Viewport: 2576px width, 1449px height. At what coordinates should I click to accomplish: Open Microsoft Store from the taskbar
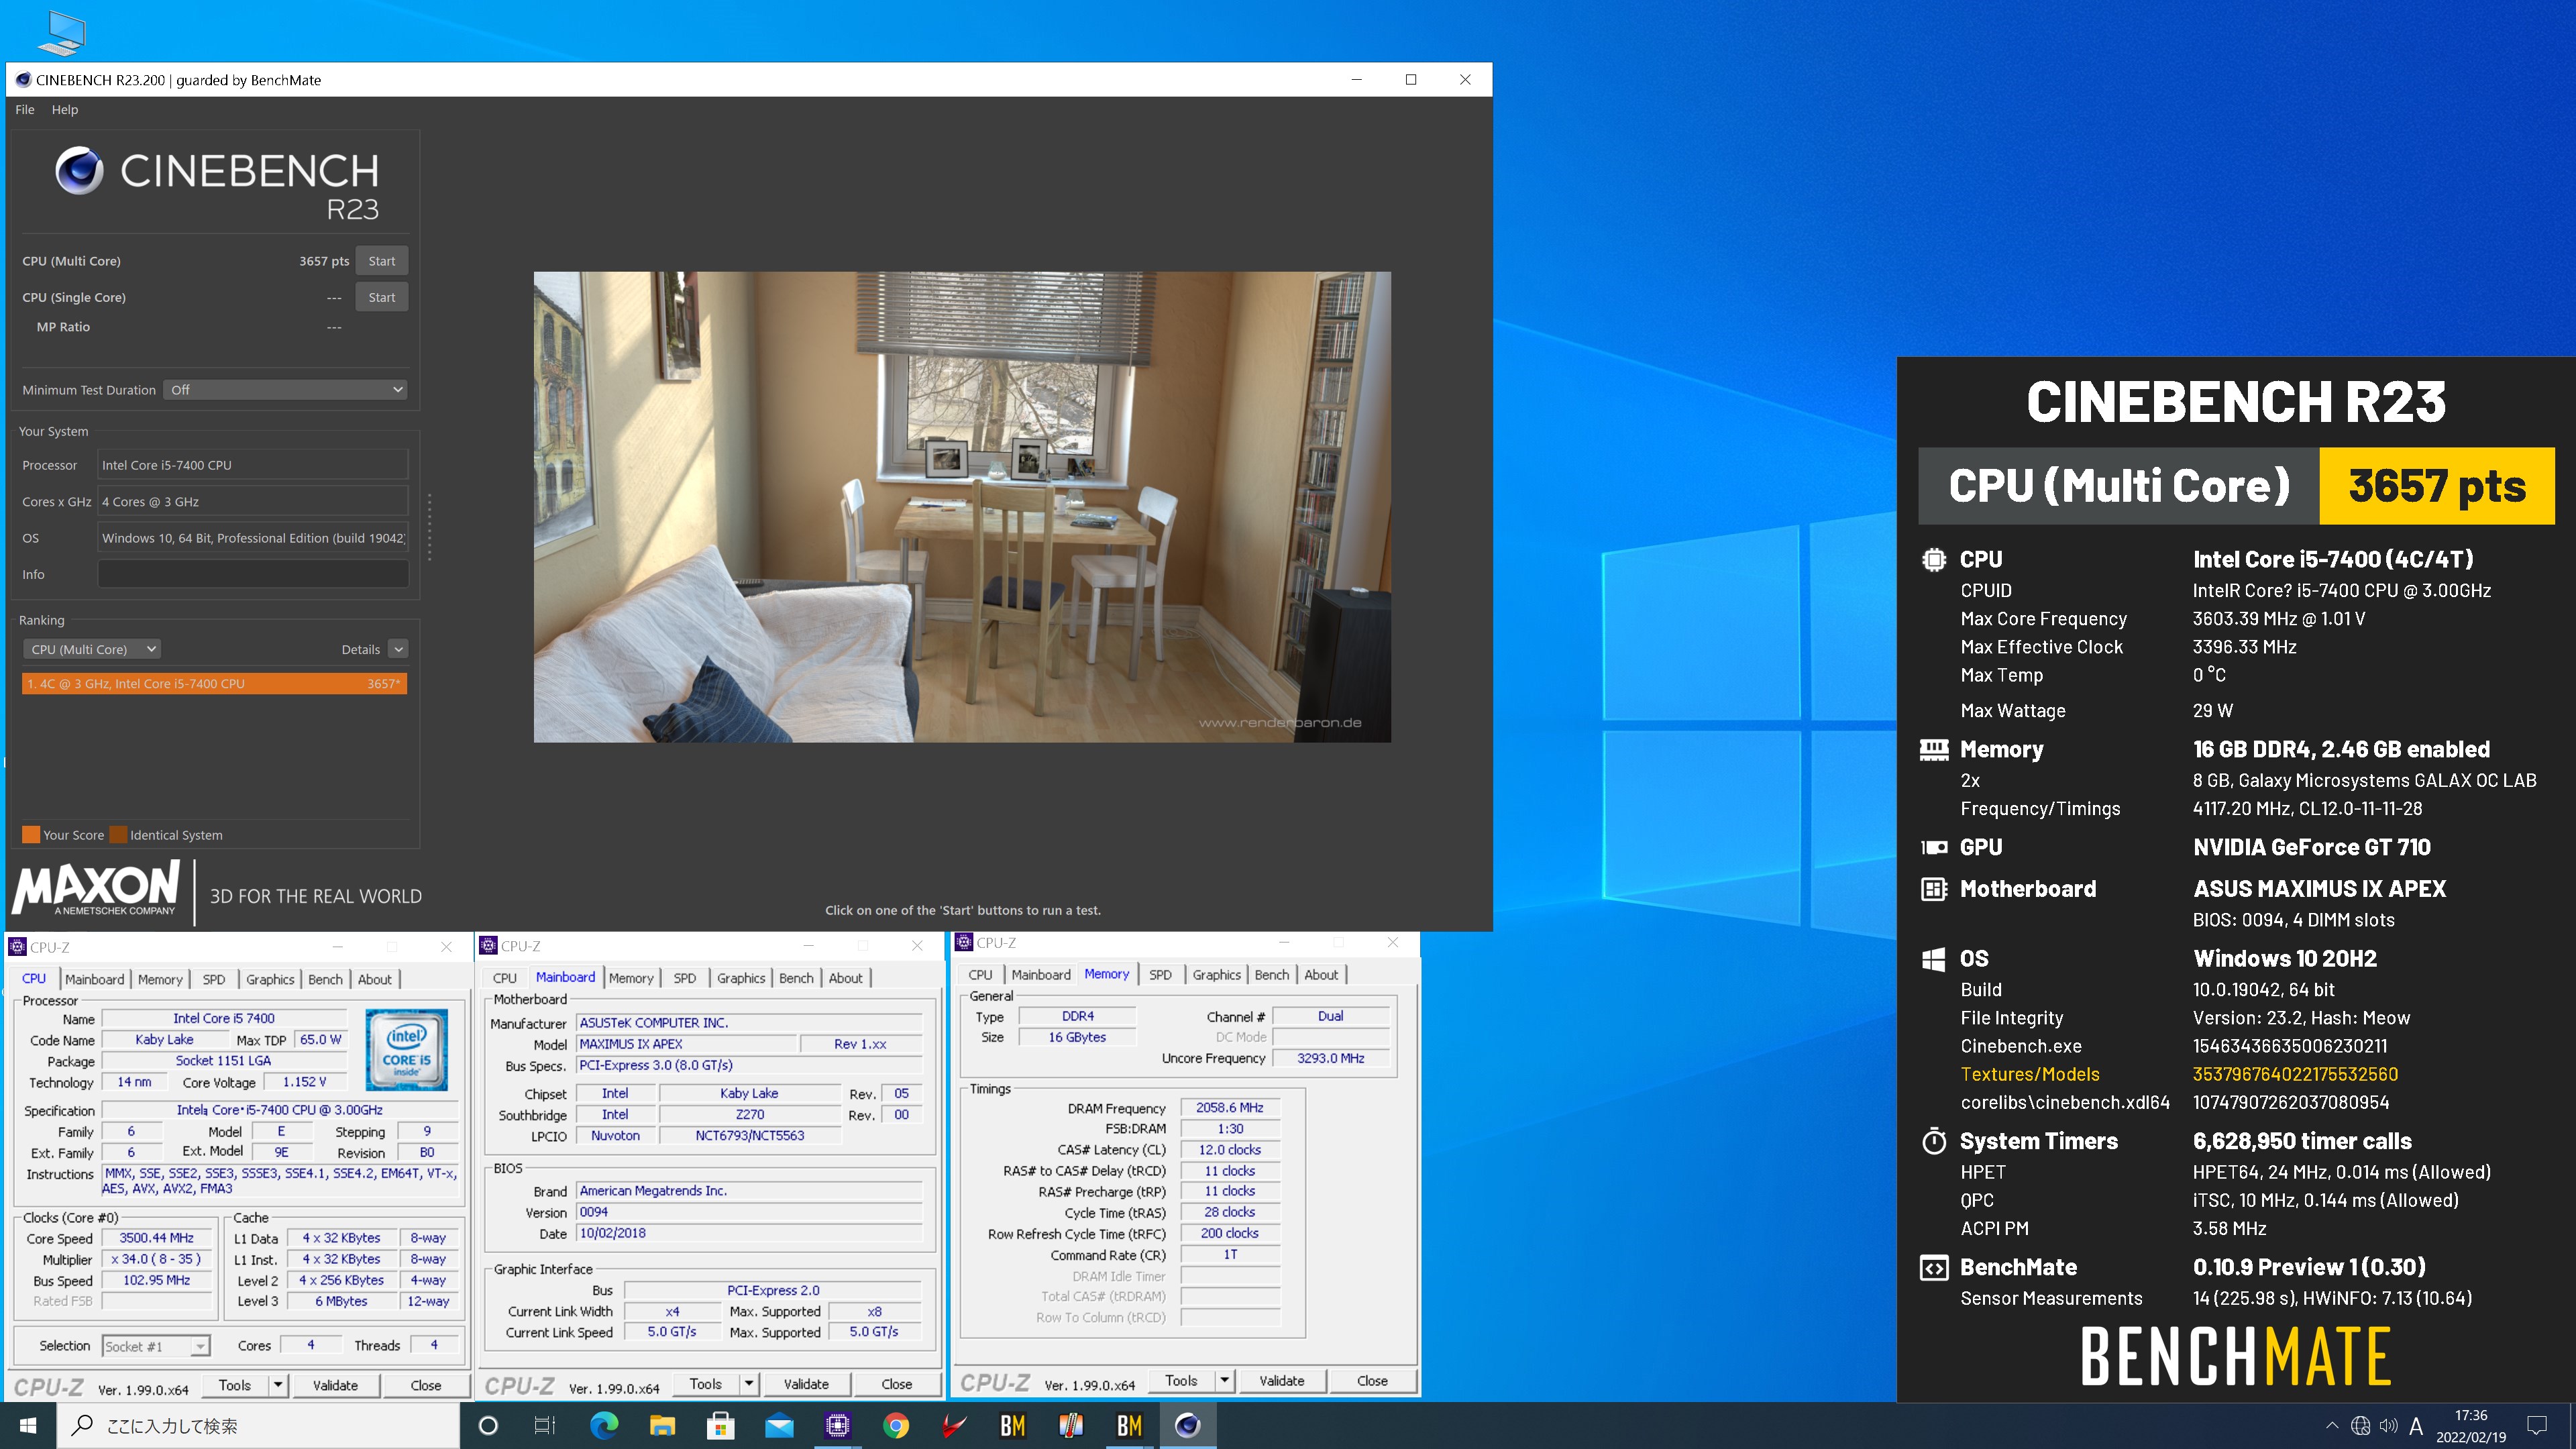point(720,1425)
